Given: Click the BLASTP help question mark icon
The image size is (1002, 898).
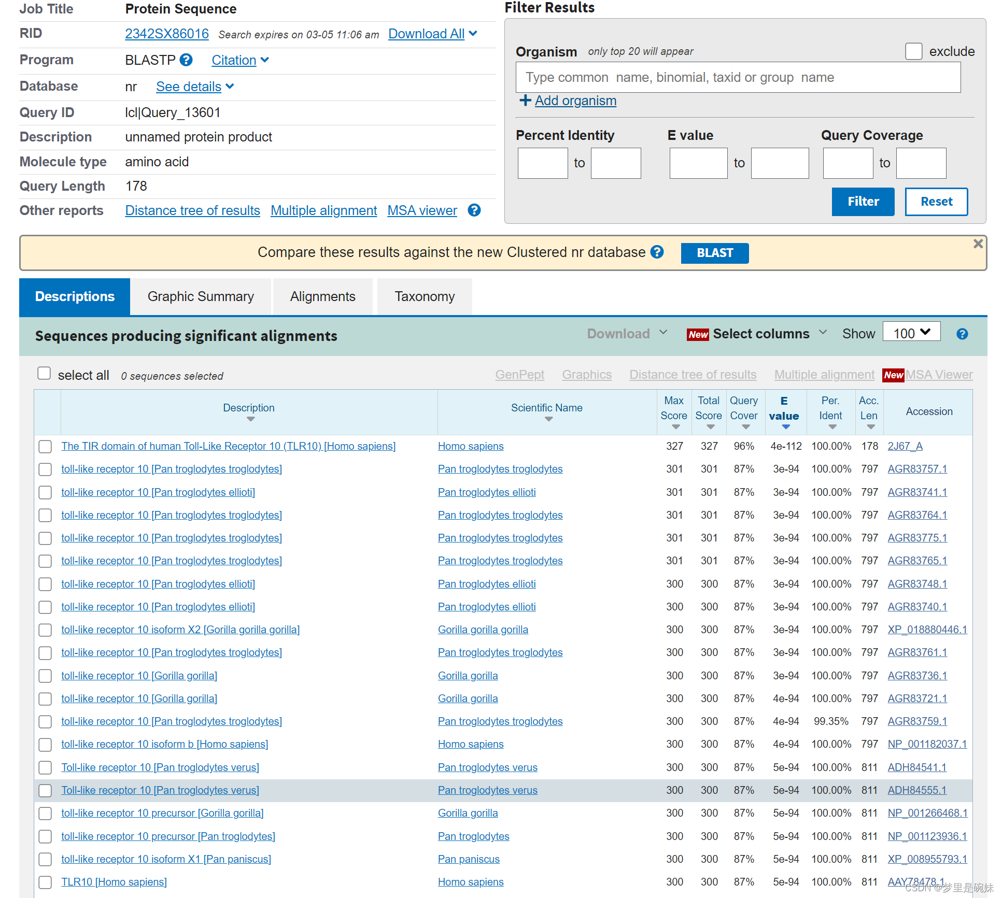Looking at the screenshot, I should pos(186,60).
